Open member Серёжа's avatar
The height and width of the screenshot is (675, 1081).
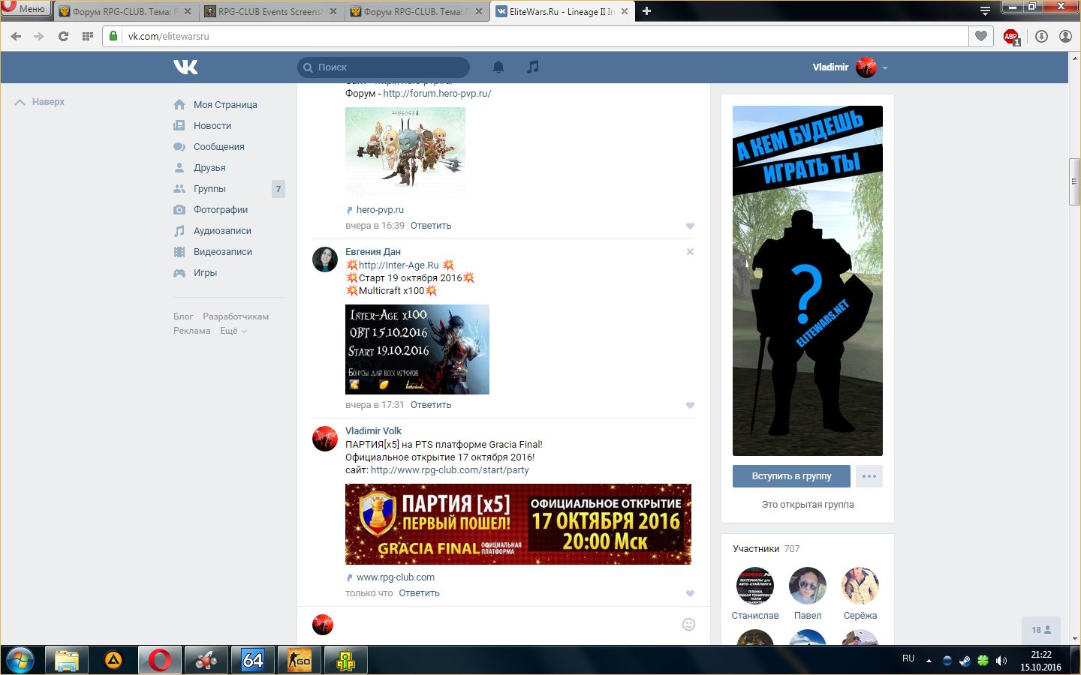860,586
